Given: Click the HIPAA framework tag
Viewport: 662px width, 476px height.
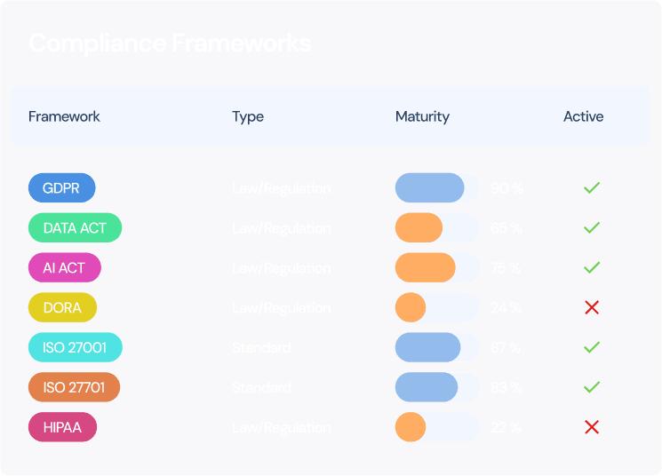Looking at the screenshot, I should (x=62, y=427).
